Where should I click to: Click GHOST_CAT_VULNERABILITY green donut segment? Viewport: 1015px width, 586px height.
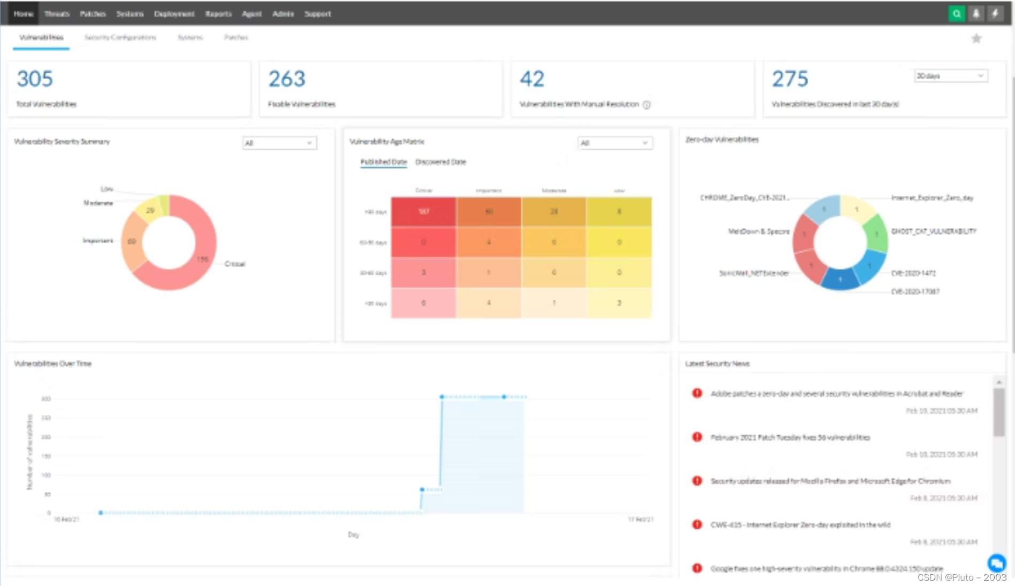pyautogui.click(x=876, y=234)
